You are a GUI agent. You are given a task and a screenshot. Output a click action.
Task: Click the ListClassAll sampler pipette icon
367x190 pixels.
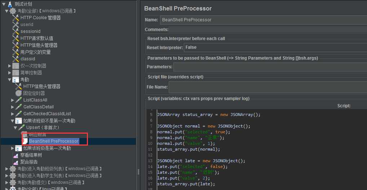pyautogui.click(x=18, y=100)
